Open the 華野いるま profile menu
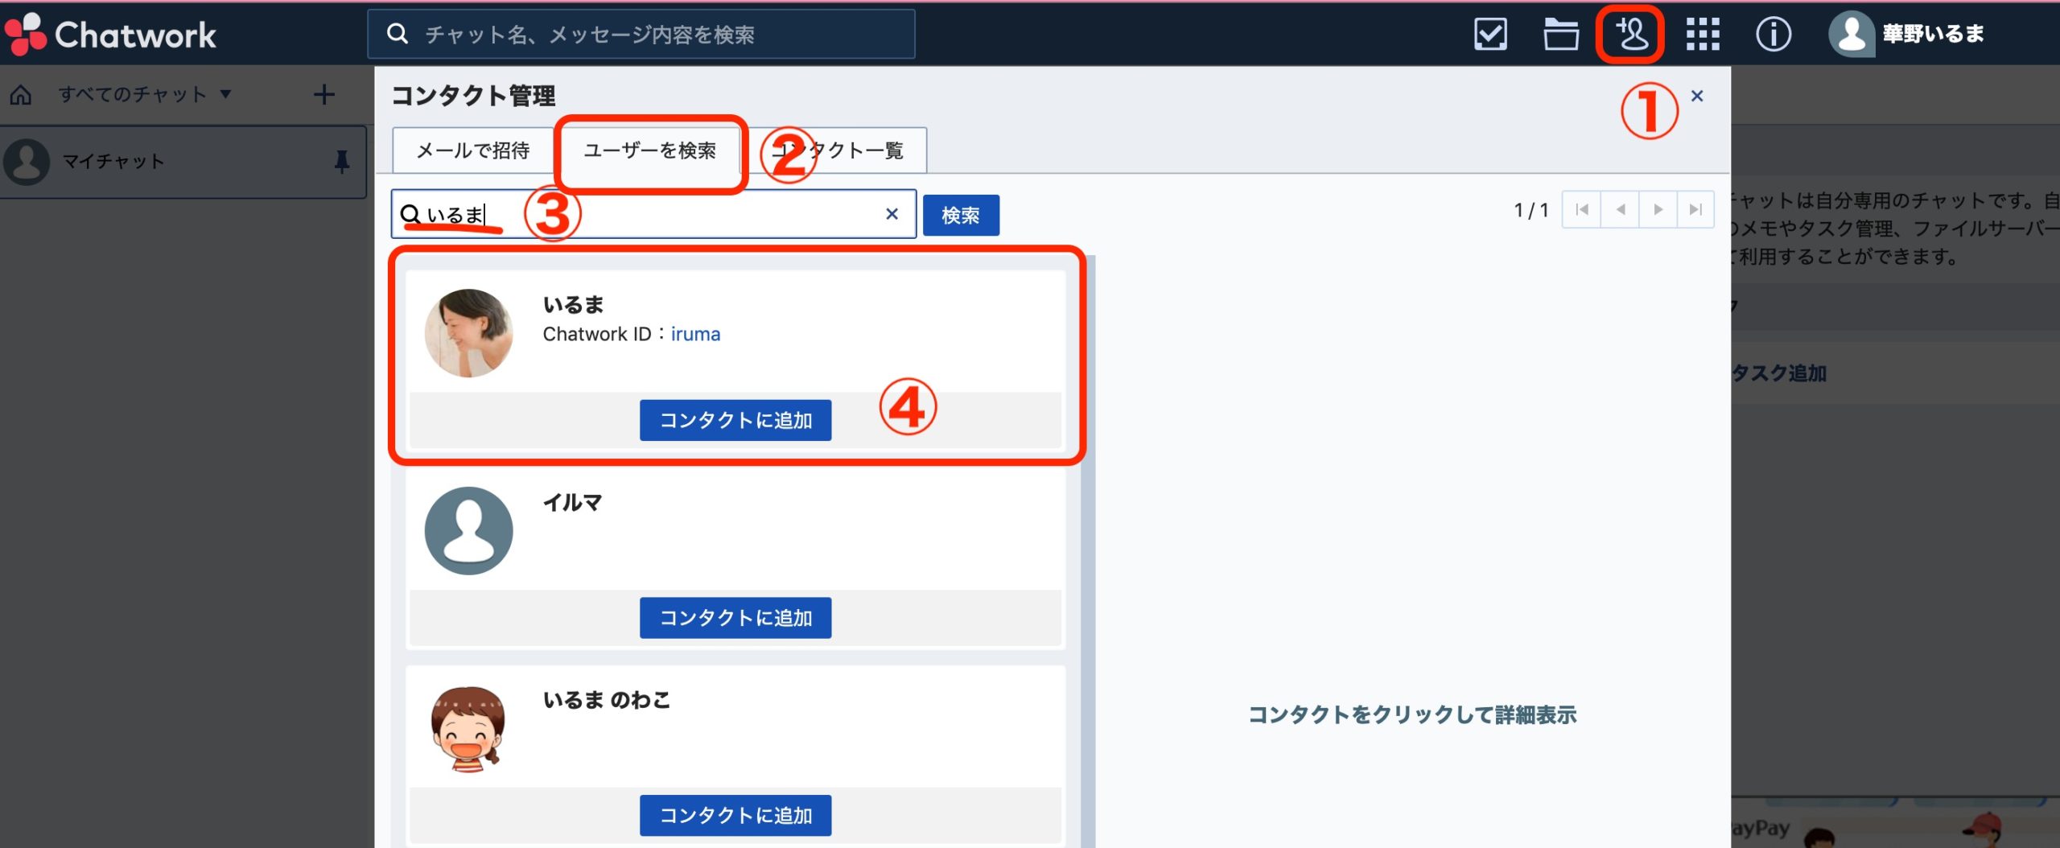Screen dimensions: 2060x848 tap(1907, 35)
